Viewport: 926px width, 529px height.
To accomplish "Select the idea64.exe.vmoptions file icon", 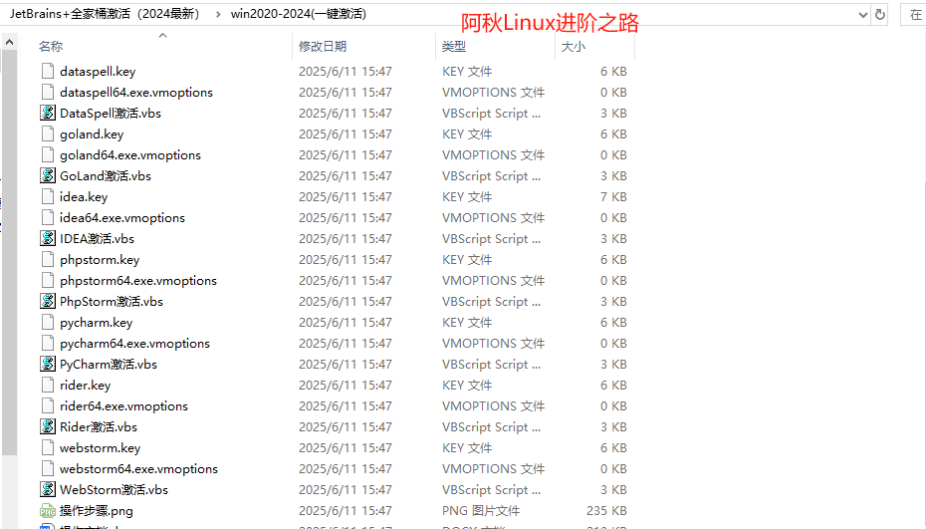I will click(48, 217).
